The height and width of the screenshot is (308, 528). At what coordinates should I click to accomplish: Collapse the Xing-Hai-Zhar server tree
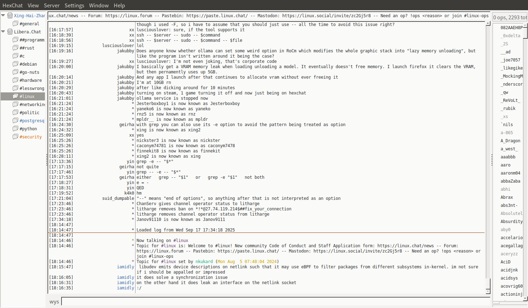pyautogui.click(x=3, y=15)
